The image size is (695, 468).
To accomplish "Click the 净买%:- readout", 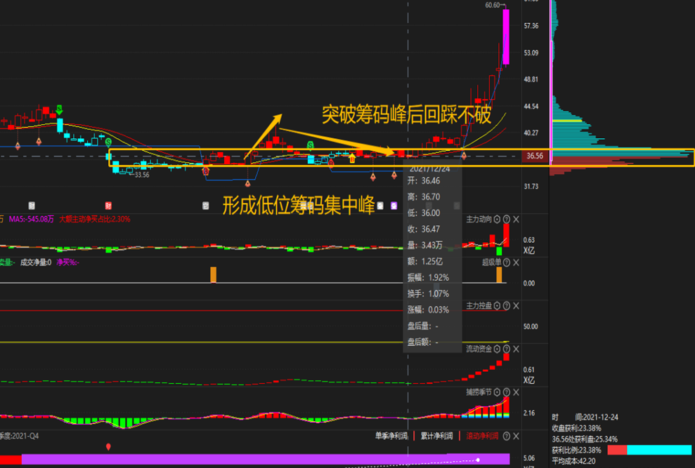I will tap(68, 262).
